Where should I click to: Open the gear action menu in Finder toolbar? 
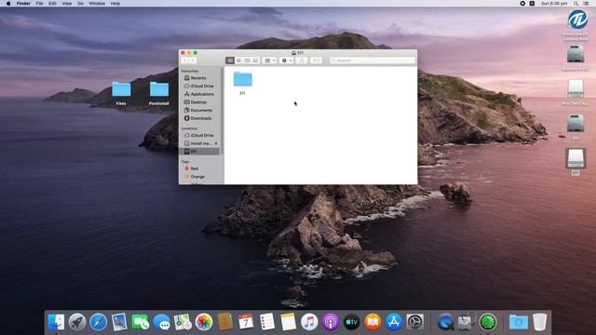point(287,60)
